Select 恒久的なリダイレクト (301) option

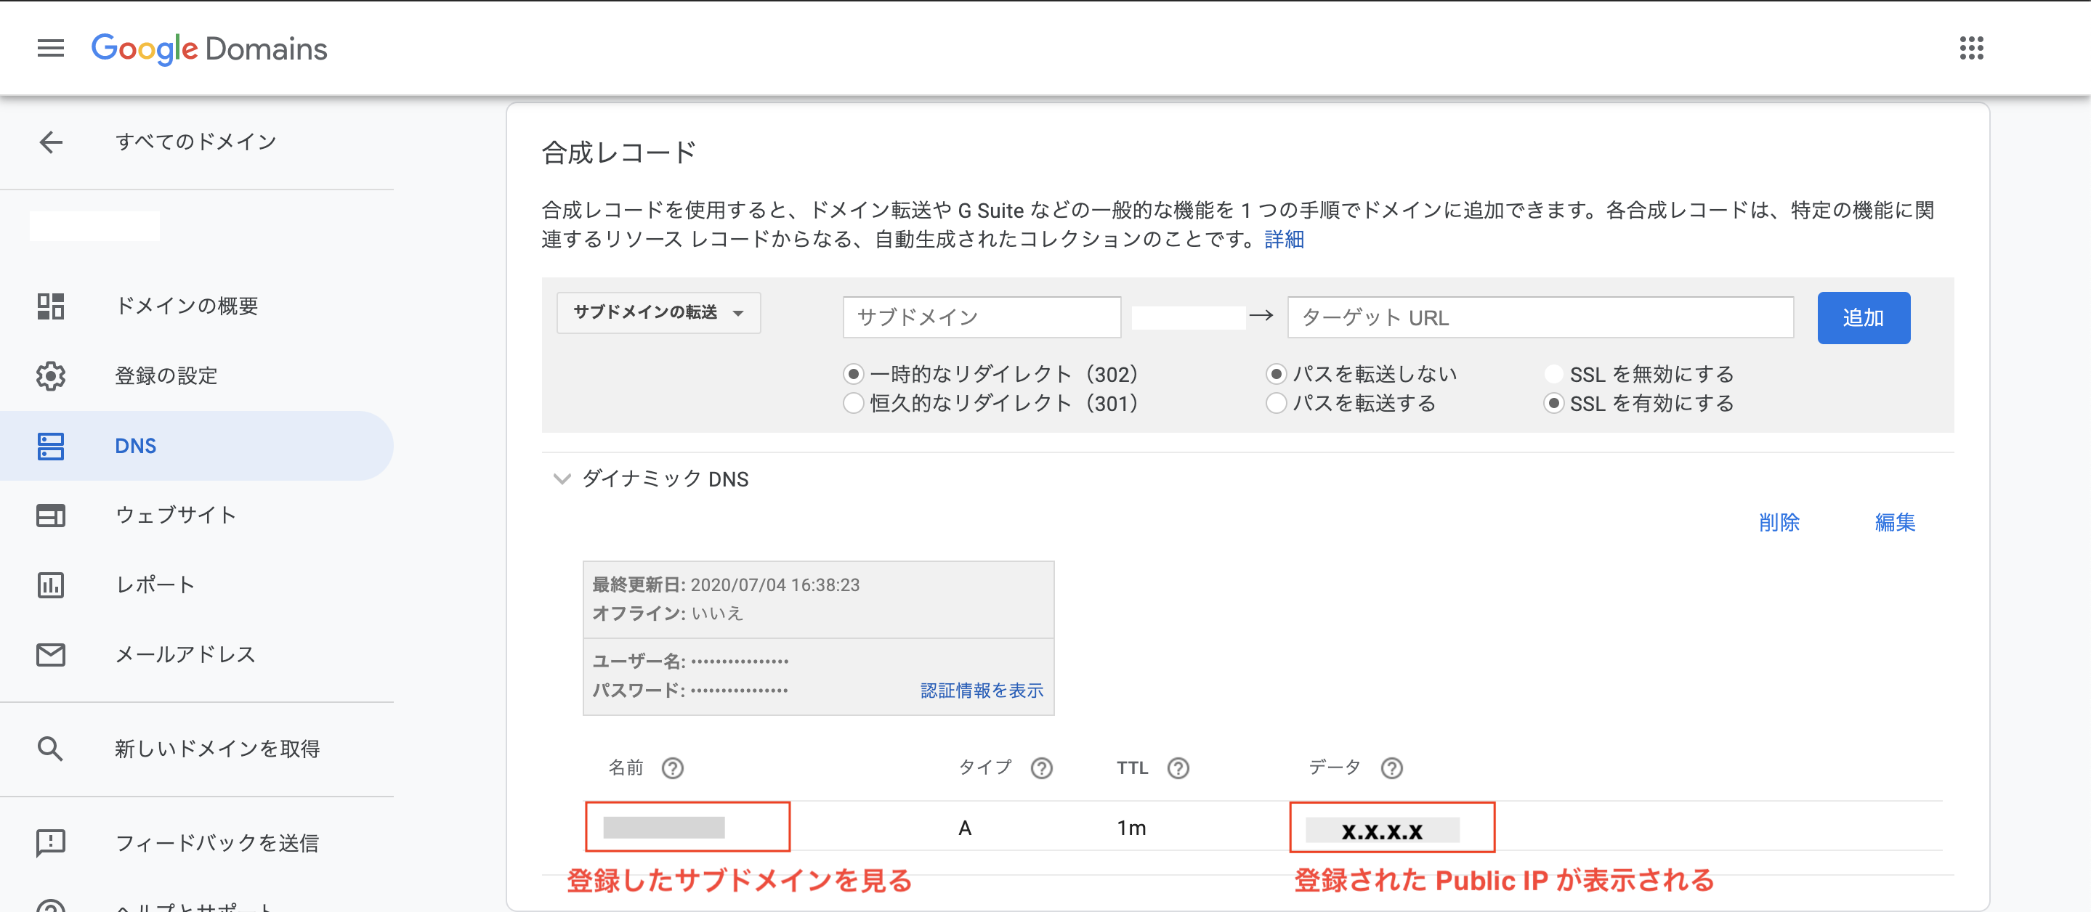[853, 403]
